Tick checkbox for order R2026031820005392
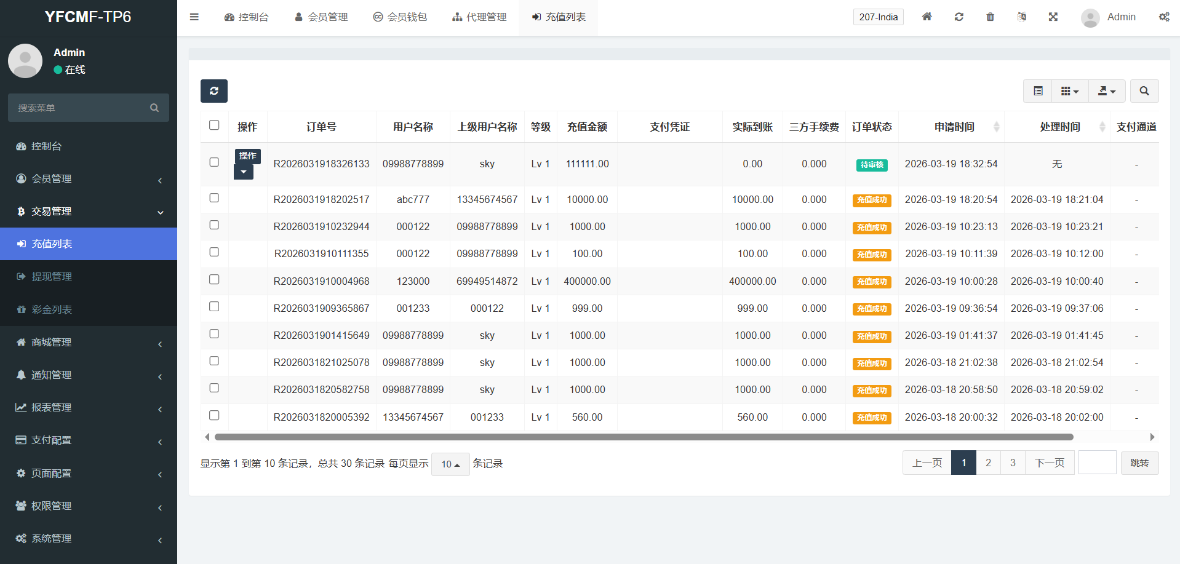 [x=214, y=416]
